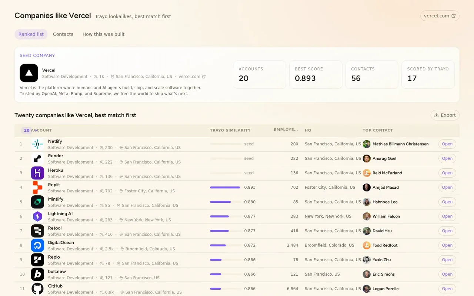Screen dimensions: 474x296
Task: Click the Top Contact column header
Action: click(x=378, y=130)
